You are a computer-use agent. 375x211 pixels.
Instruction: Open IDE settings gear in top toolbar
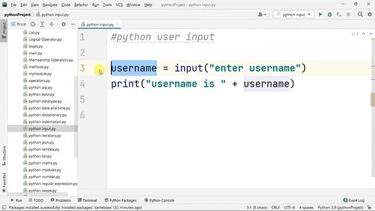tap(370, 15)
